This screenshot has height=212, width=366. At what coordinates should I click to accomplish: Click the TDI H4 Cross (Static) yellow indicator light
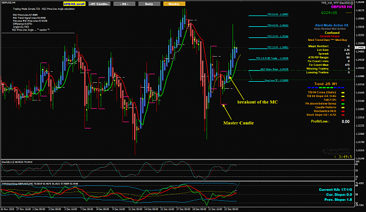343,93
